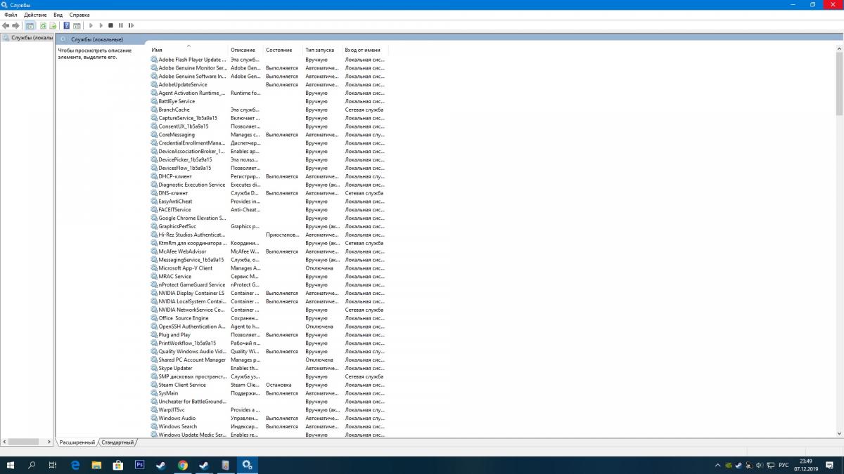The width and height of the screenshot is (844, 474).
Task: Open the Windows Start menu
Action: coord(11,465)
